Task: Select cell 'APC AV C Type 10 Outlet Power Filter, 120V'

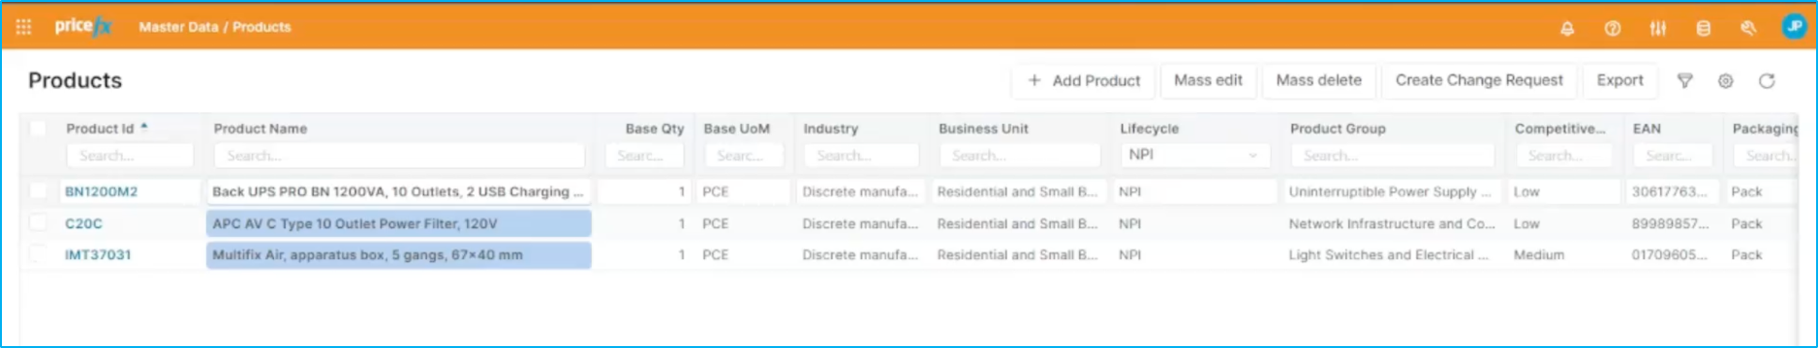Action: click(399, 223)
